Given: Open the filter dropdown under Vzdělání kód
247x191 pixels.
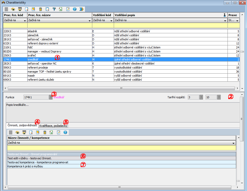Looking at the screenshot, I should pos(111,20).
